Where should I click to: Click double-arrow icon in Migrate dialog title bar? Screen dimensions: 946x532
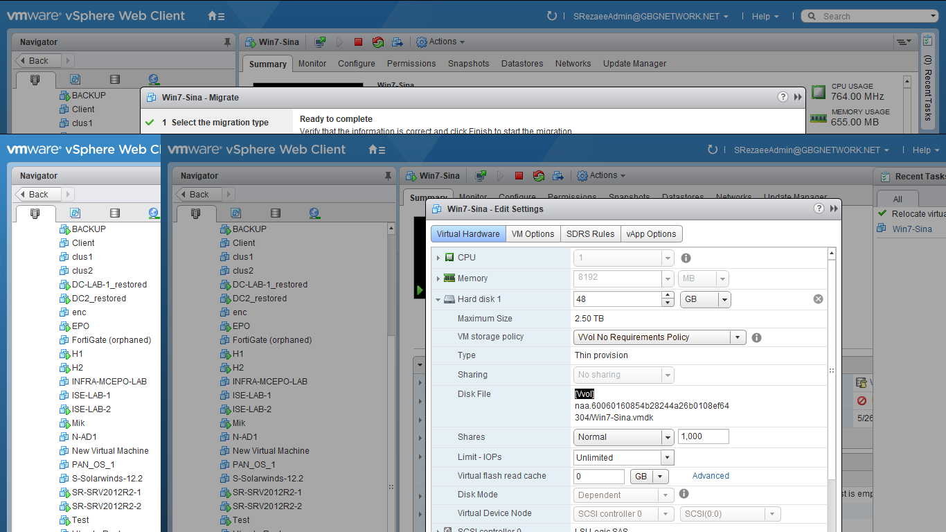tap(798, 97)
